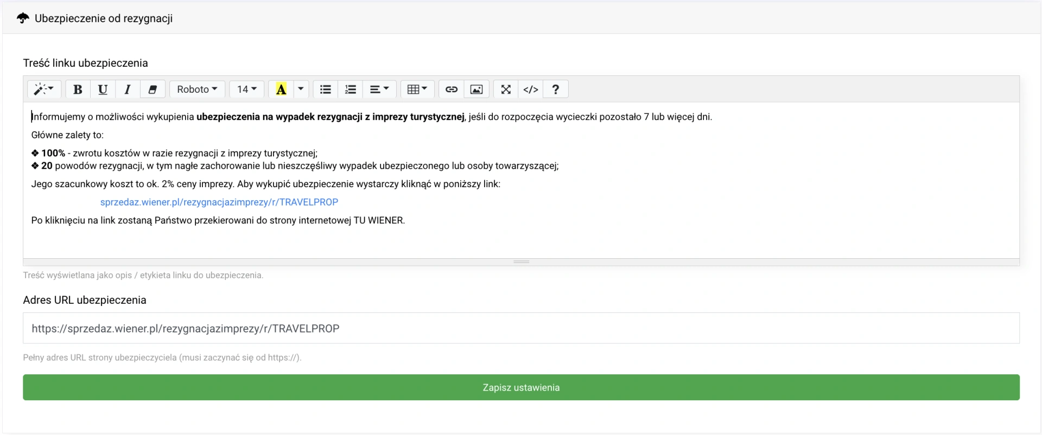Toggle underline formatting
Image resolution: width=1042 pixels, height=435 pixels.
tap(103, 89)
